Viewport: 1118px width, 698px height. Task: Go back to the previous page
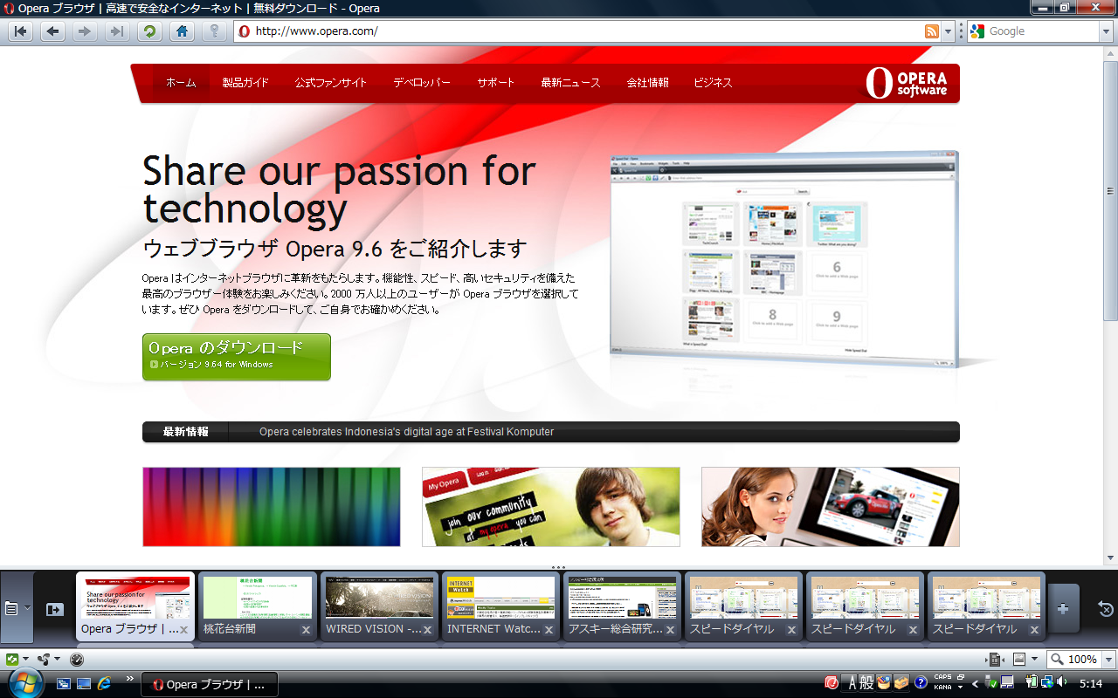click(52, 31)
